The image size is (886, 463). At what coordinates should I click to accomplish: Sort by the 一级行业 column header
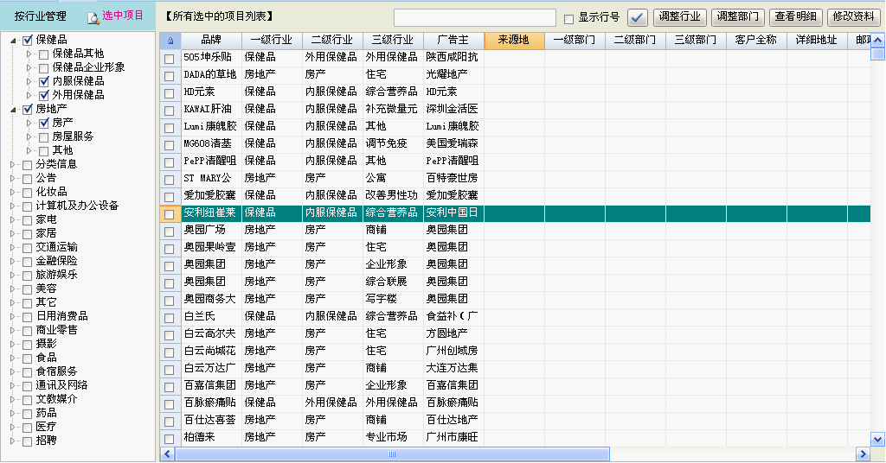click(x=272, y=41)
